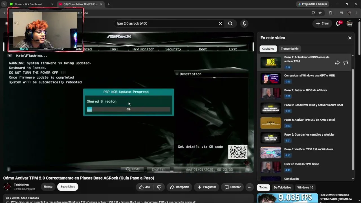Image resolution: width=361 pixels, height=203 pixels.
Task: Select the Todos filter chip
Action: coord(263,187)
